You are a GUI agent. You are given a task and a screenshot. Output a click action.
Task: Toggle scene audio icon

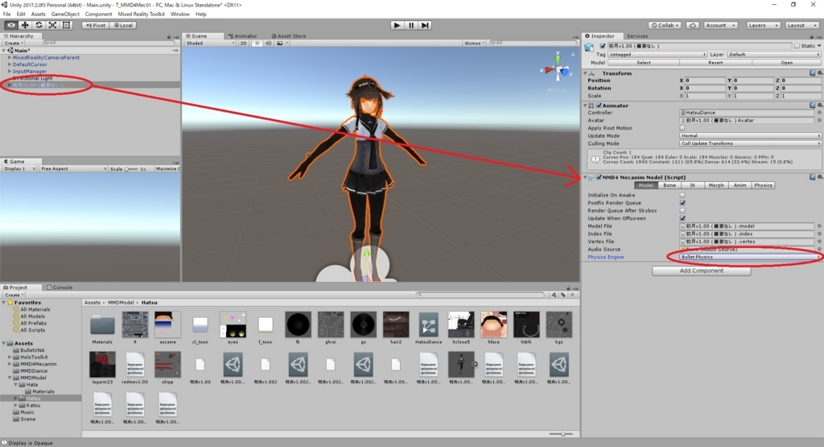[268, 43]
